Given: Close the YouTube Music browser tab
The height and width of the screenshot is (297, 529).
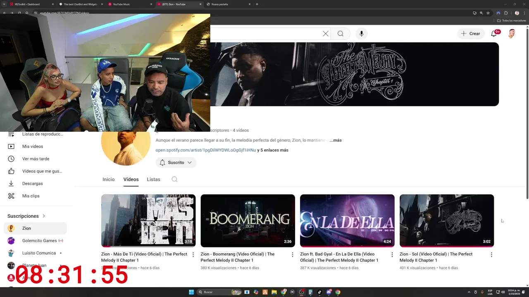Looking at the screenshot, I should (x=151, y=4).
